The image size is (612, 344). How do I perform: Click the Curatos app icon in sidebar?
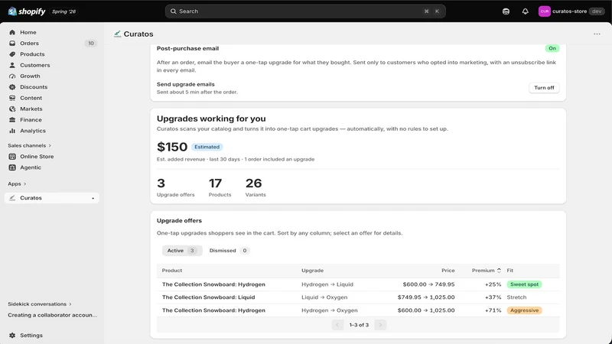pos(12,198)
